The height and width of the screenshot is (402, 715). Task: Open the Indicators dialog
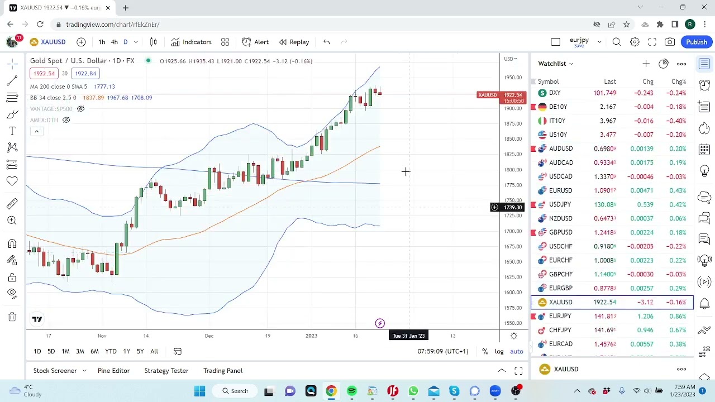tap(192, 42)
